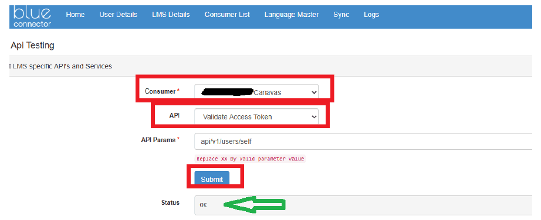Expand the Consumer dropdown showing Canavas
The width and height of the screenshot is (541, 220).
pos(256,92)
